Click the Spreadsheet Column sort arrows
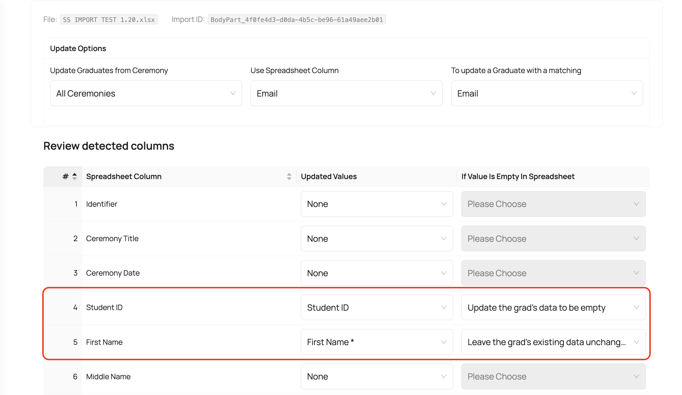 289,176
